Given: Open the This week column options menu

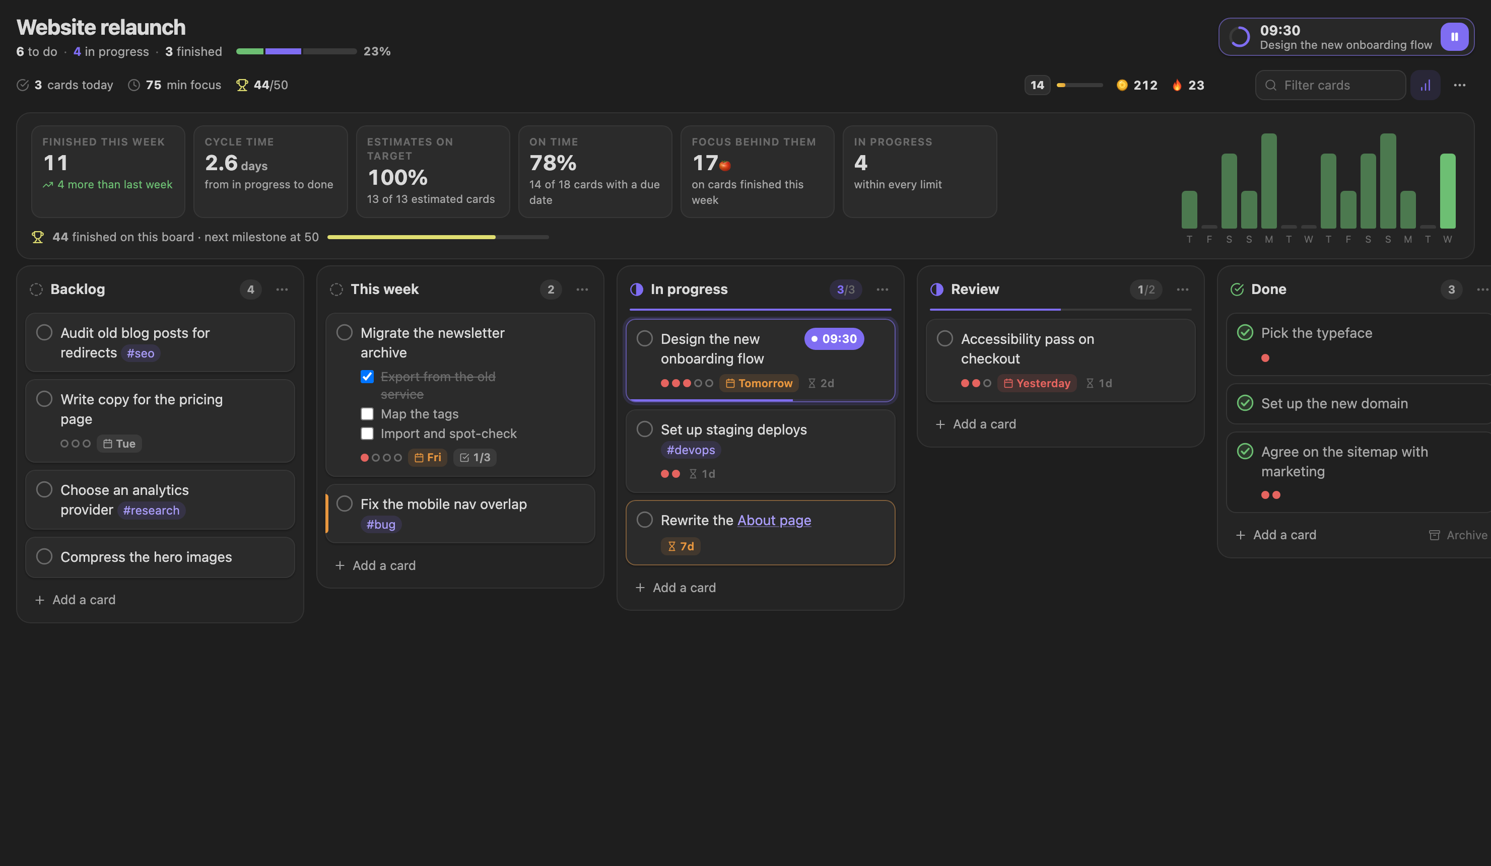Looking at the screenshot, I should 582,290.
